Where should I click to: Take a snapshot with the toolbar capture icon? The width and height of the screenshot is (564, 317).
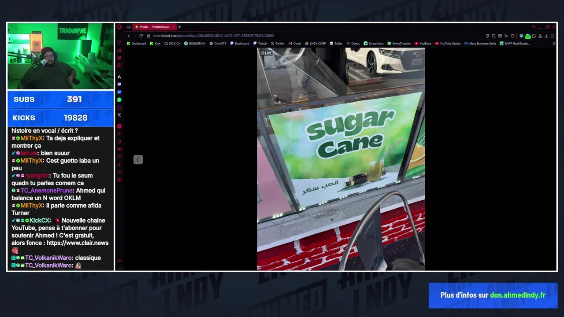[493, 36]
